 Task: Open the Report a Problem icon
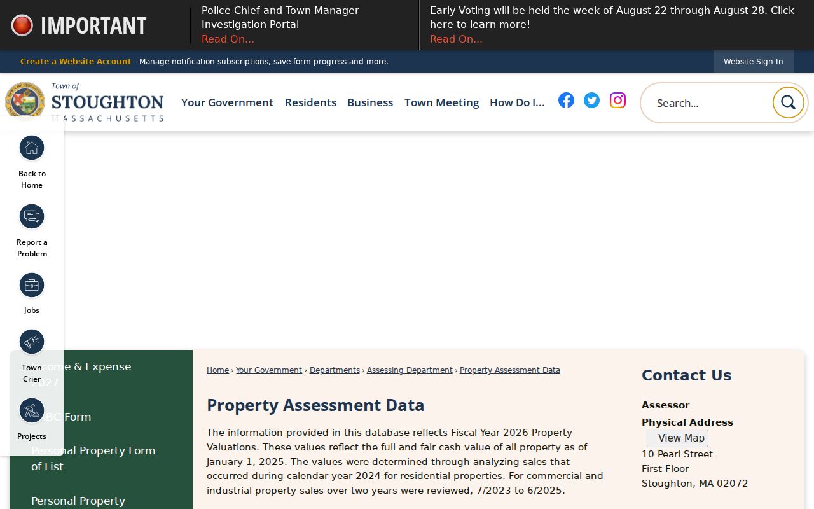pyautogui.click(x=32, y=217)
